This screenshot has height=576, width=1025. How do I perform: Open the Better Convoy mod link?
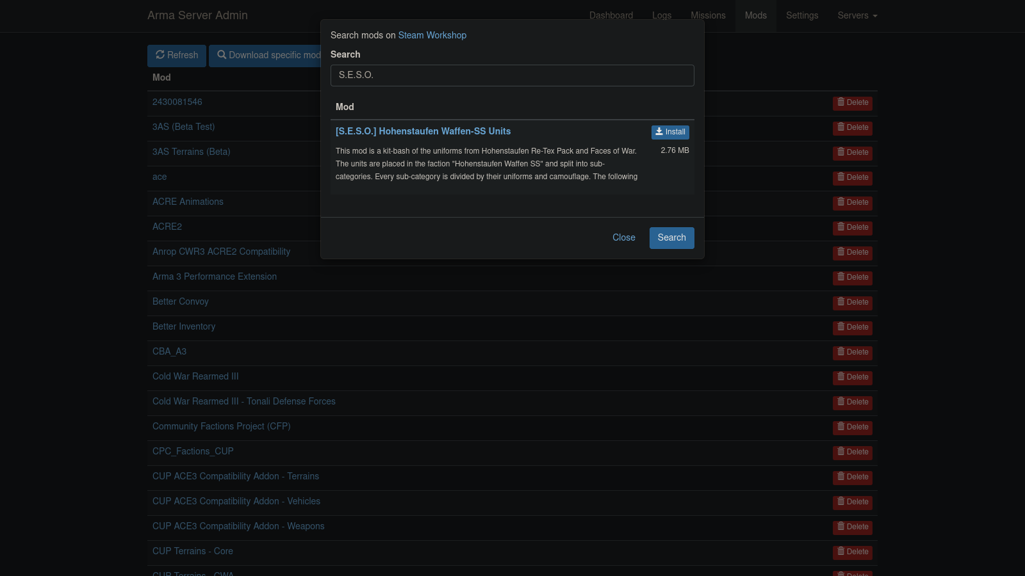[181, 301]
